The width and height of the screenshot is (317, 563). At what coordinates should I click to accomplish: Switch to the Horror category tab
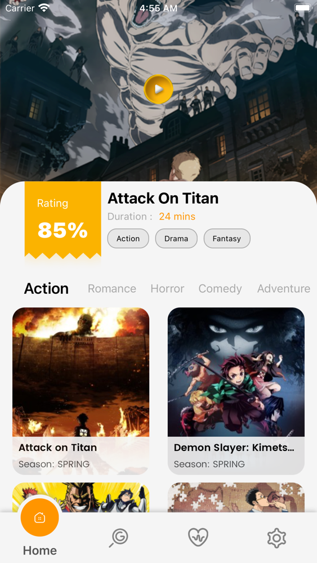click(167, 289)
